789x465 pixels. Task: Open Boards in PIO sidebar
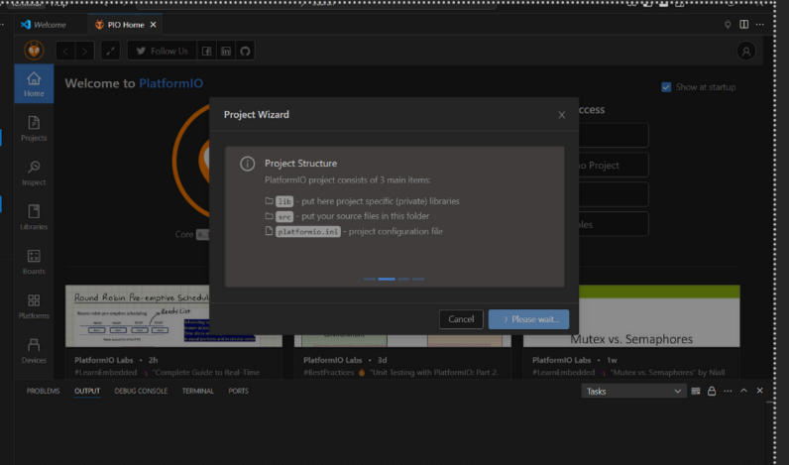click(34, 262)
